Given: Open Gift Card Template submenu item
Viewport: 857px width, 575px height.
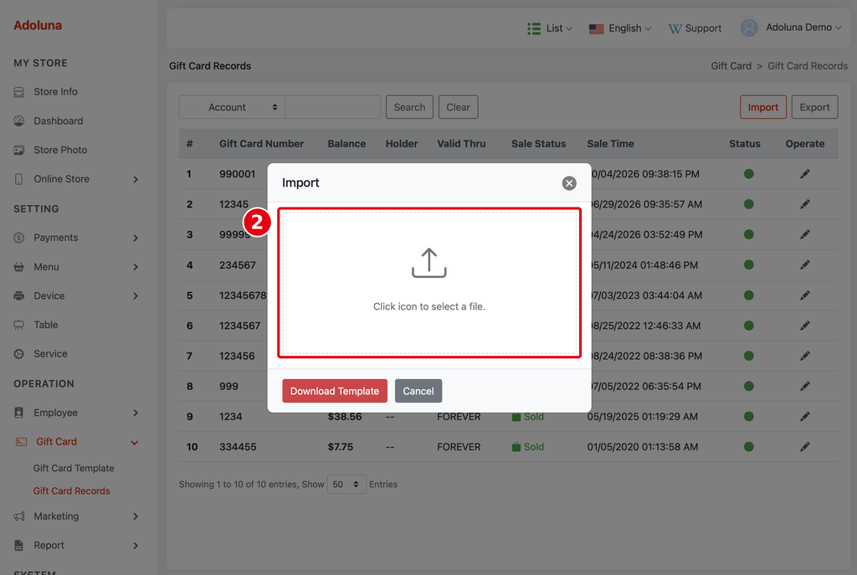Looking at the screenshot, I should [74, 468].
